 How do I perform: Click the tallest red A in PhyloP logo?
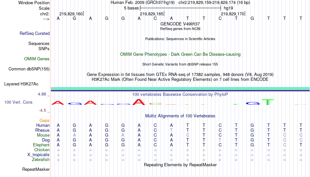(139, 102)
